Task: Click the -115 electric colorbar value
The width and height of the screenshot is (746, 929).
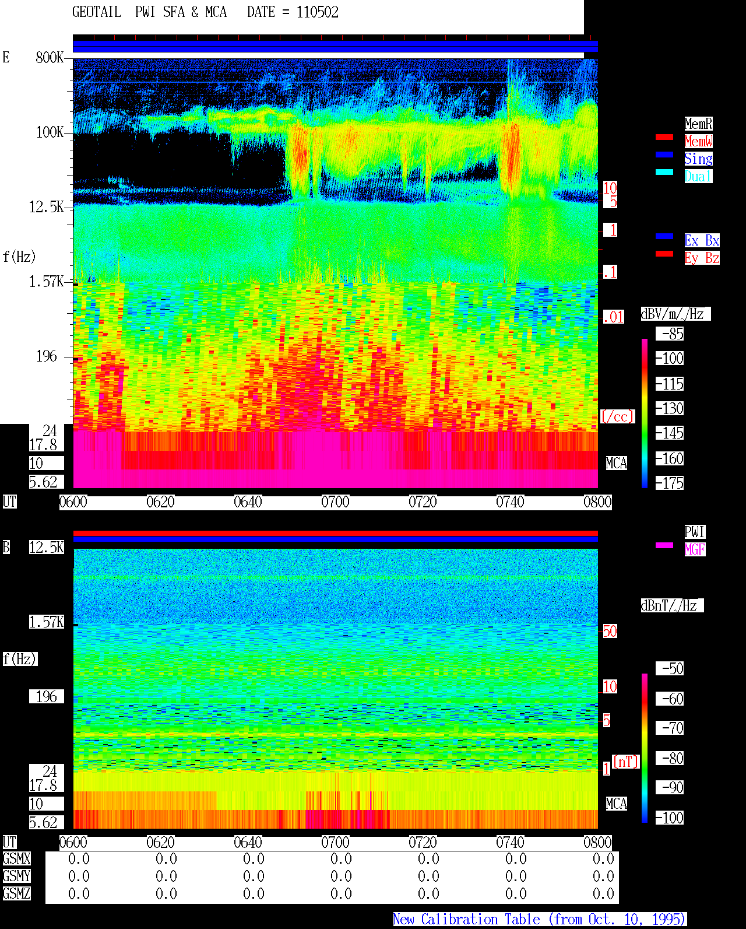Action: tap(670, 384)
